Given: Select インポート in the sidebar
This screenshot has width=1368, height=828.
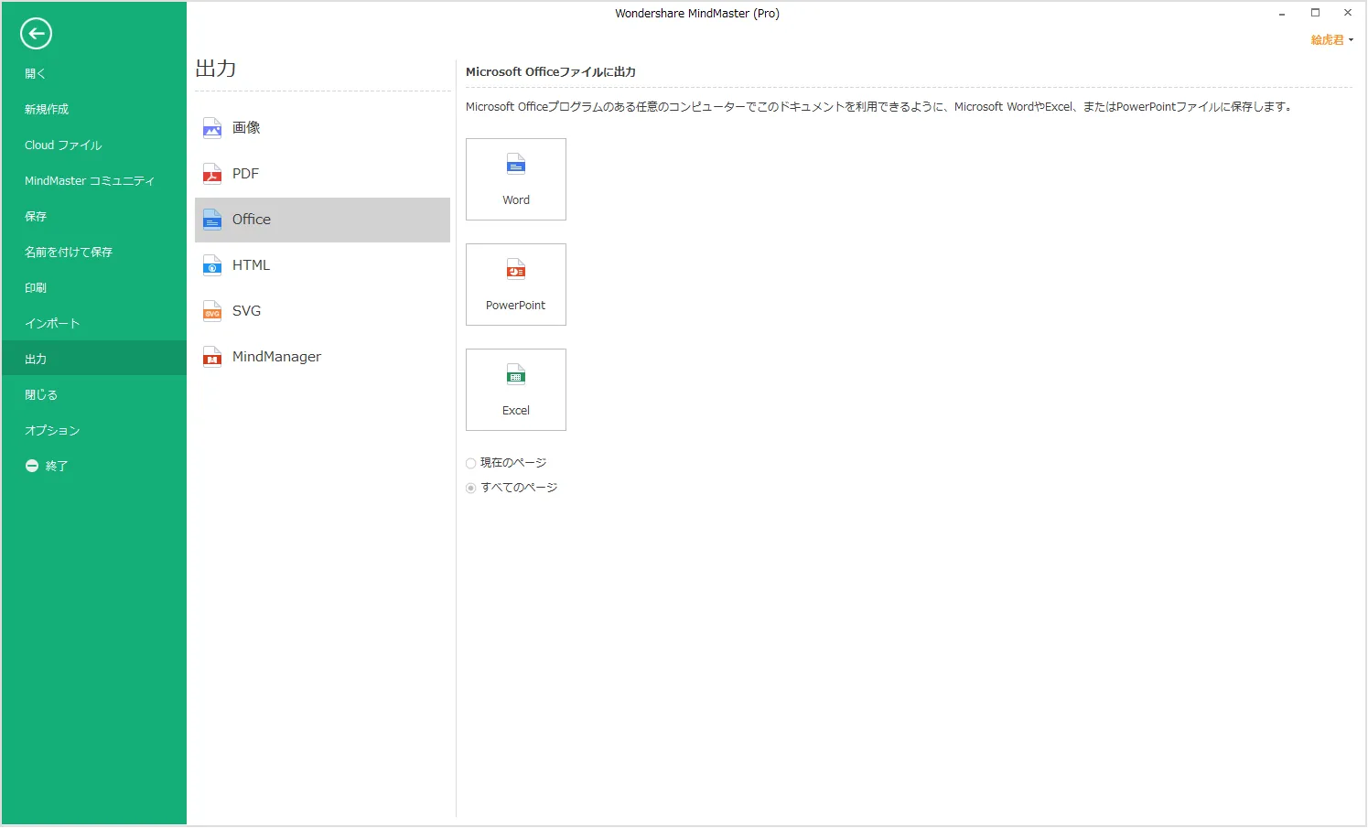Looking at the screenshot, I should click(x=93, y=323).
